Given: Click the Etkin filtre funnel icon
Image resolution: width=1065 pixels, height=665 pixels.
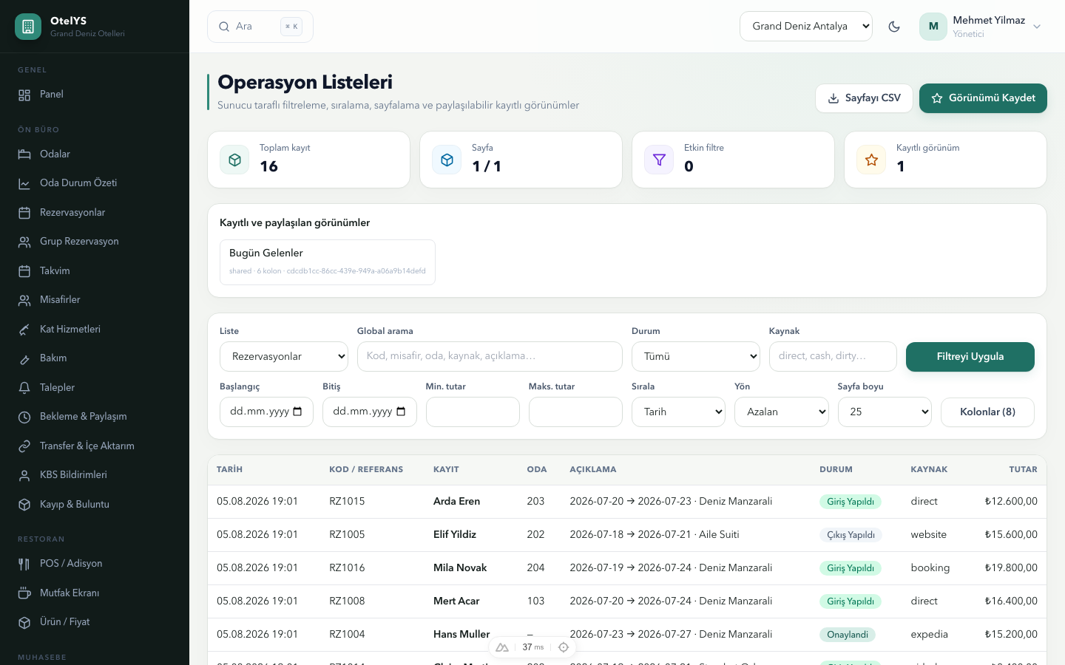Looking at the screenshot, I should pyautogui.click(x=659, y=160).
